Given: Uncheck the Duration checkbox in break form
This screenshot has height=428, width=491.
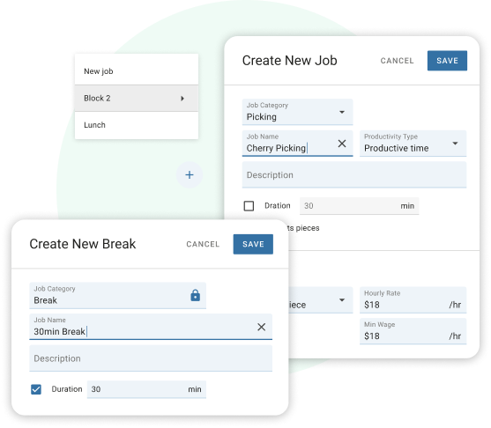Looking at the screenshot, I should point(36,389).
